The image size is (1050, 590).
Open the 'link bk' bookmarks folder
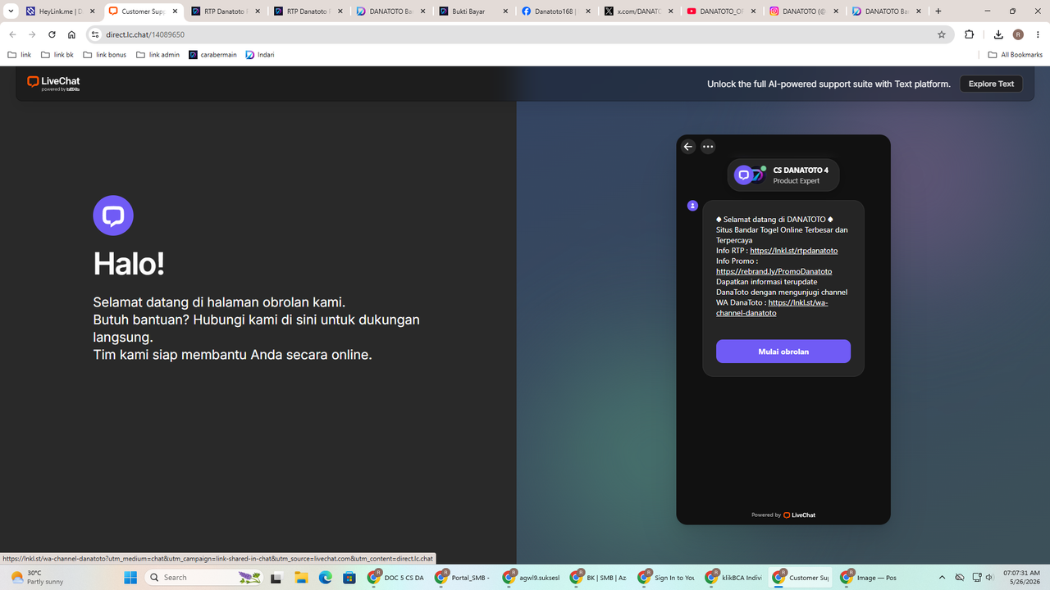57,55
